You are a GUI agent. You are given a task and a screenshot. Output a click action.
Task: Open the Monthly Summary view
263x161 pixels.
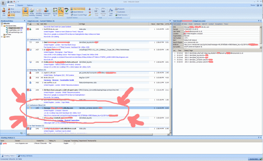39,12
